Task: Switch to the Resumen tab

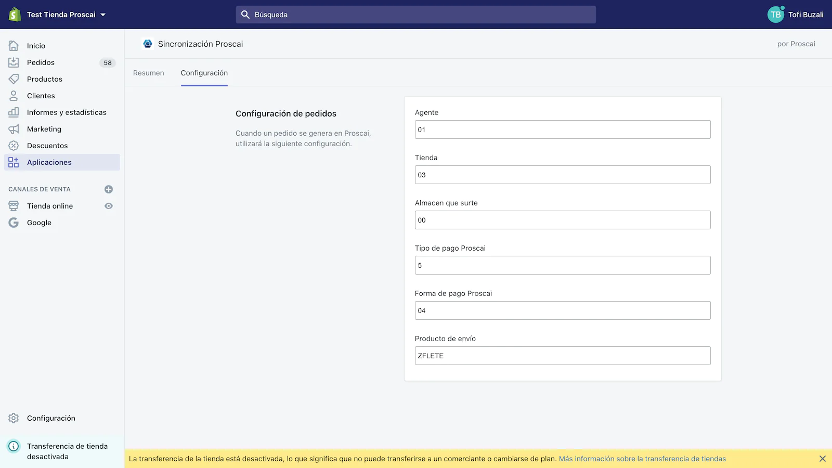Action: pos(149,73)
